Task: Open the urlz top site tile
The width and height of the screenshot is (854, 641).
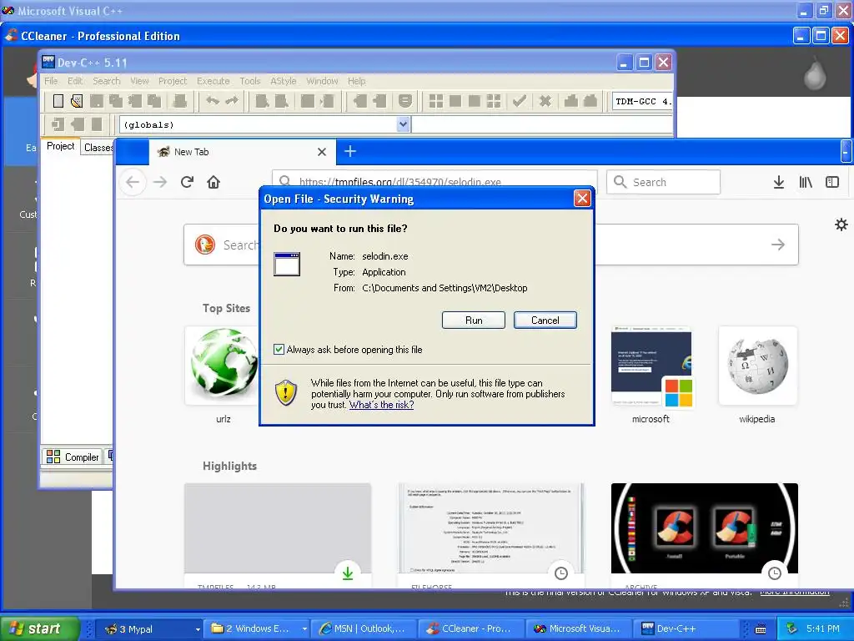Action: (x=224, y=366)
